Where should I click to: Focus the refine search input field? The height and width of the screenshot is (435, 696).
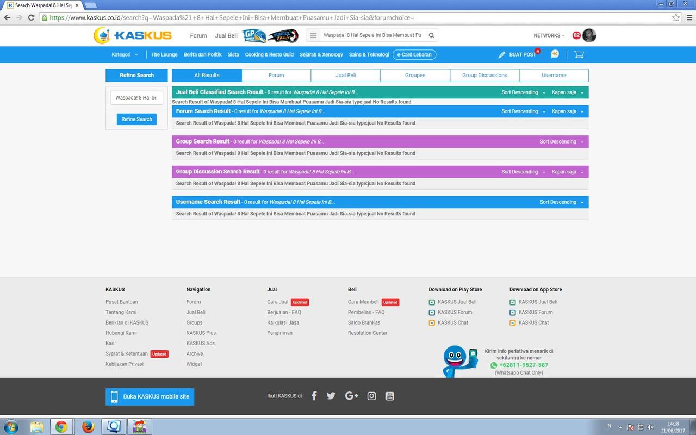(x=136, y=98)
